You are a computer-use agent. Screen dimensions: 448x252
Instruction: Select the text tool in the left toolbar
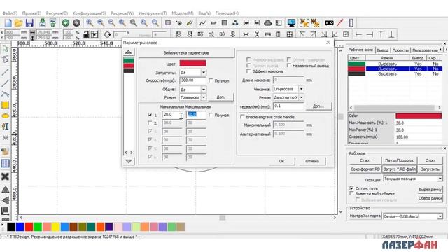point(6,127)
